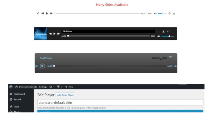Image resolution: width=212 pixels, height=115 pixels.
Task: Click the volume slider in gray player
Action: point(159,58)
